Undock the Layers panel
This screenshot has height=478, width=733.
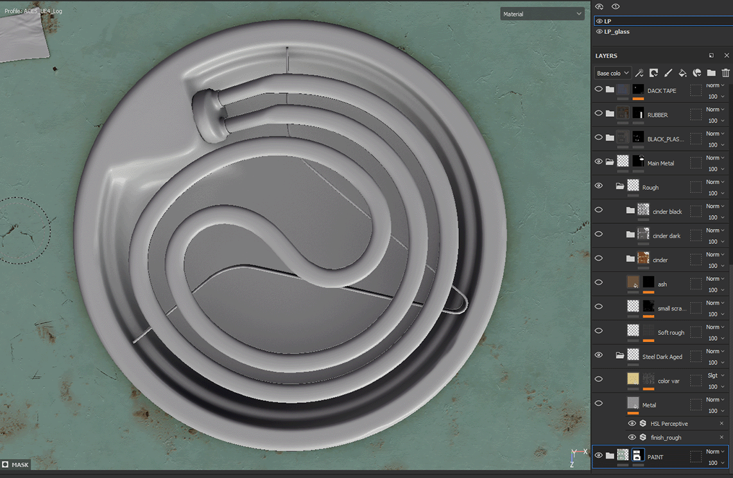point(711,56)
